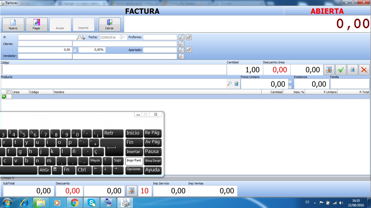Click the Nuevo invoice button

13,24
